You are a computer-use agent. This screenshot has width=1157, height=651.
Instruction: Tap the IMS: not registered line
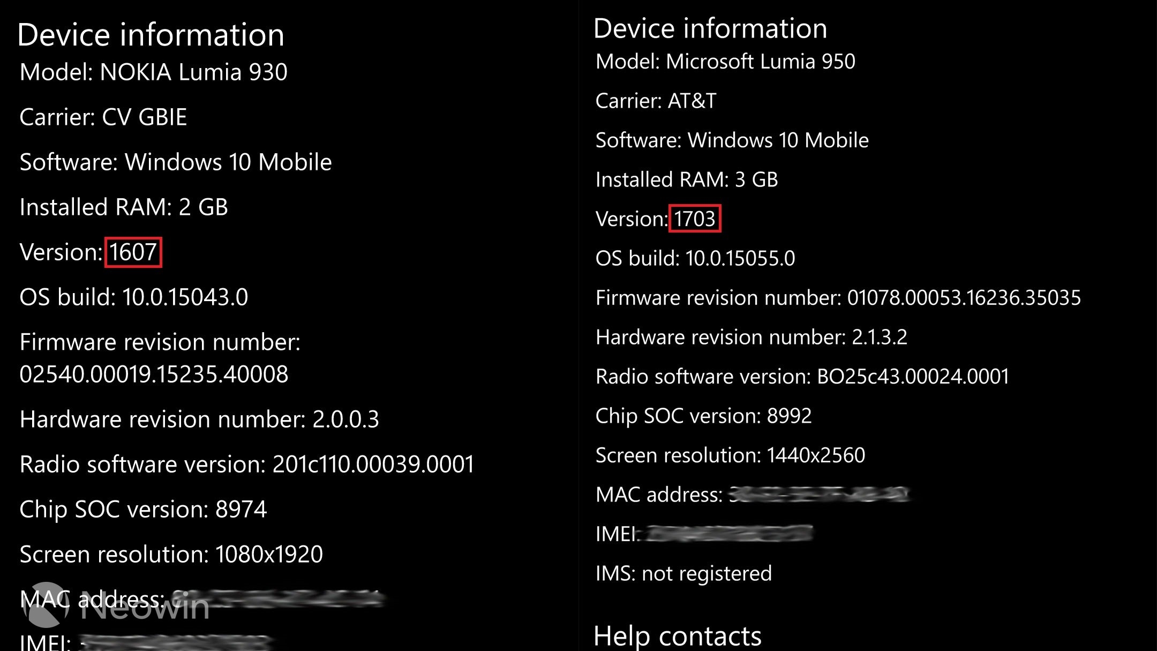click(683, 573)
